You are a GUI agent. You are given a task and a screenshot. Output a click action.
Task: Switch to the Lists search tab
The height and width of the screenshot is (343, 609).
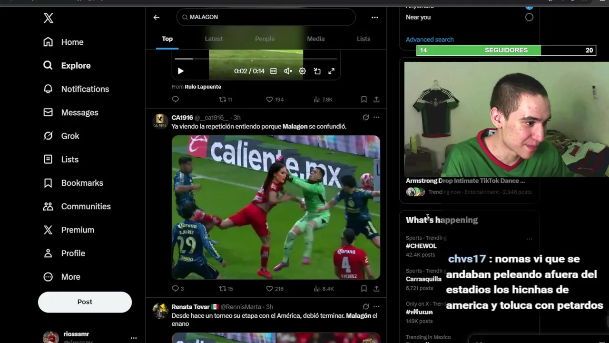(363, 39)
